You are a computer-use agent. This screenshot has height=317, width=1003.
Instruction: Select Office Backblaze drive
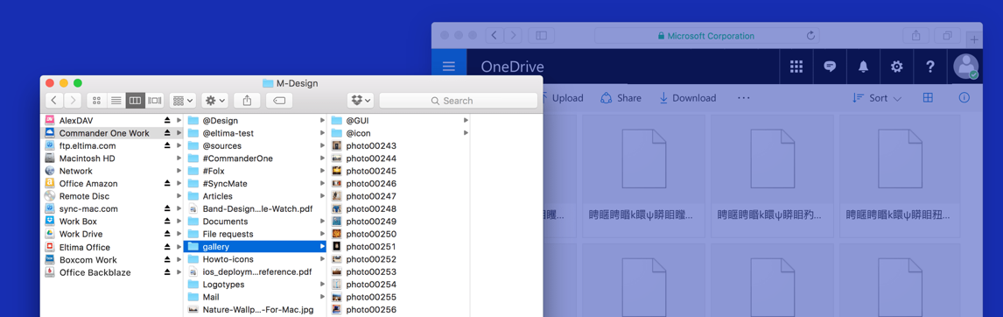(95, 272)
